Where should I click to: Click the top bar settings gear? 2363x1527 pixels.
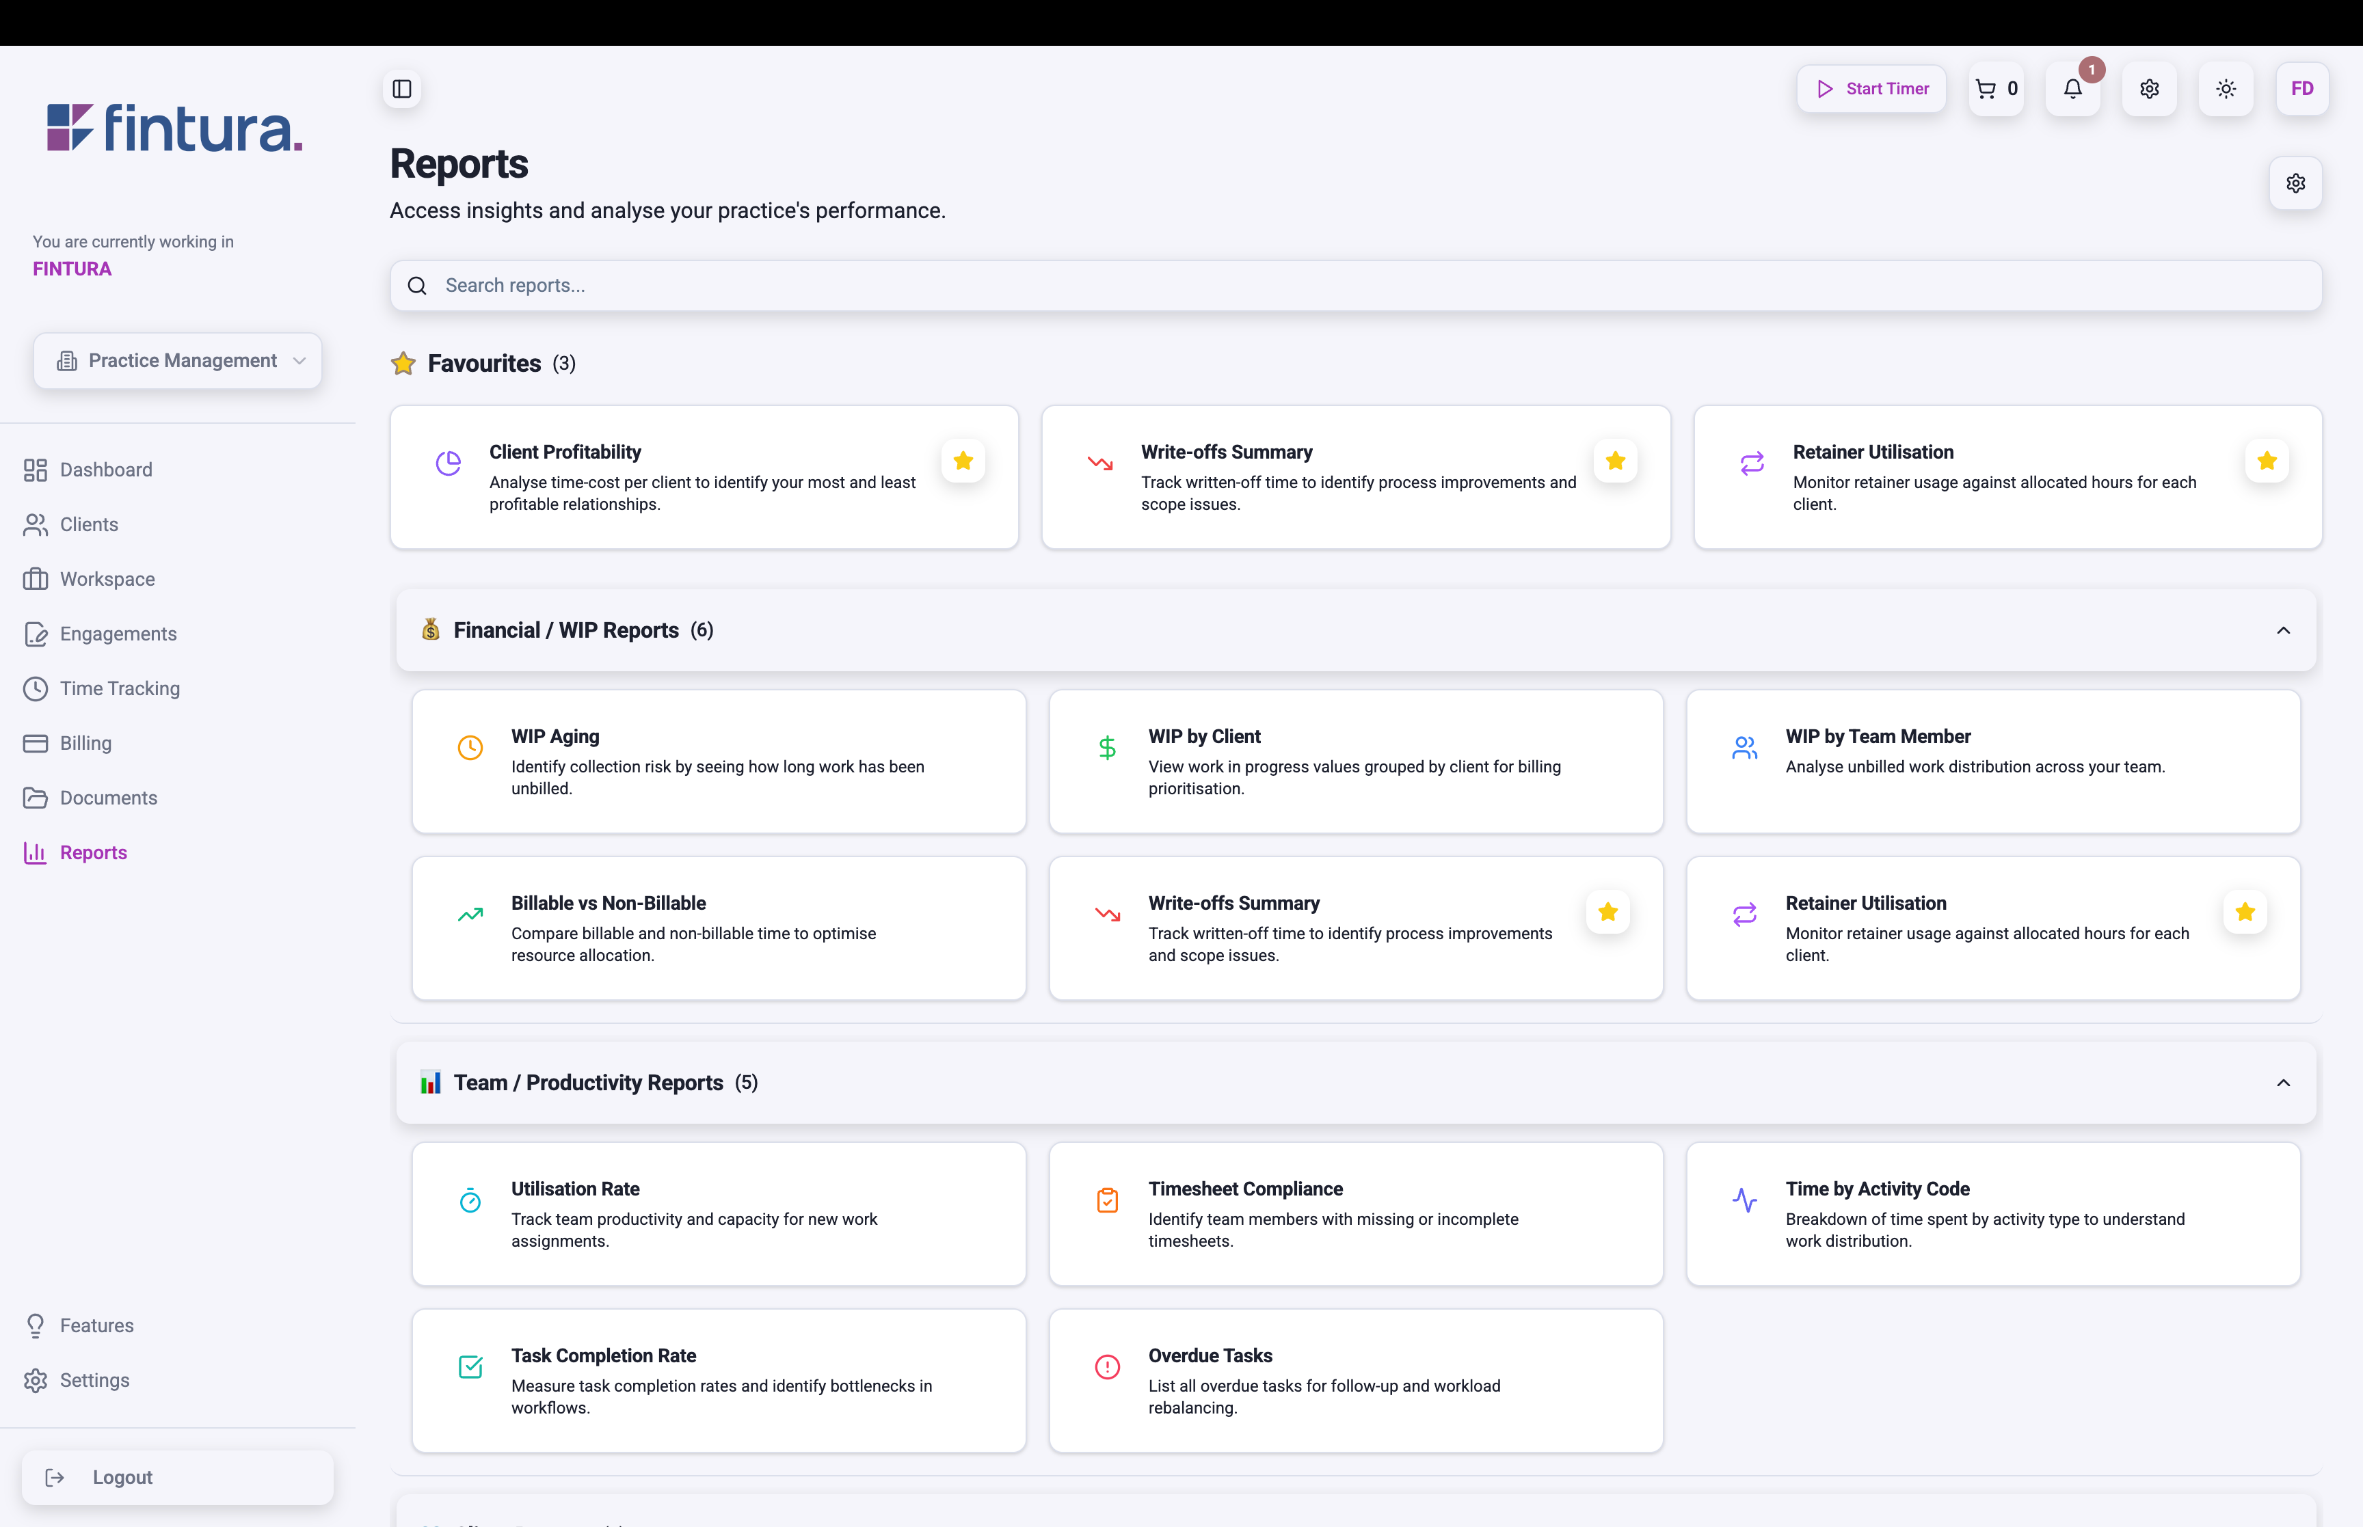(x=2149, y=90)
